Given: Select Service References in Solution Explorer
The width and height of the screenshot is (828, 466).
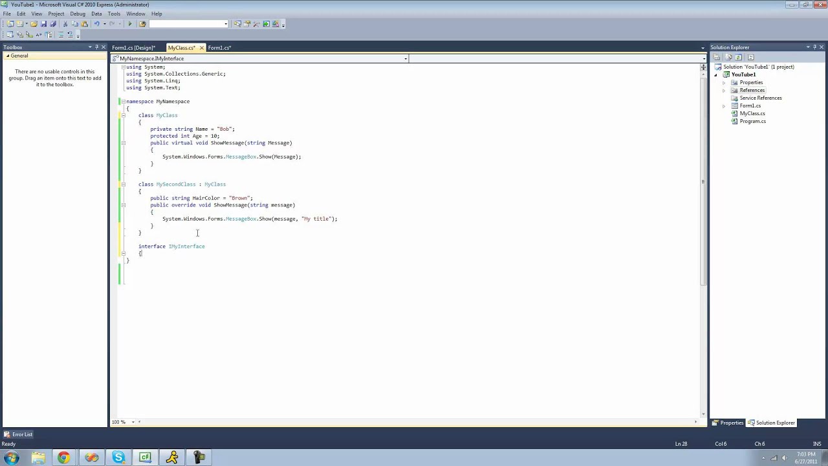Looking at the screenshot, I should [760, 98].
